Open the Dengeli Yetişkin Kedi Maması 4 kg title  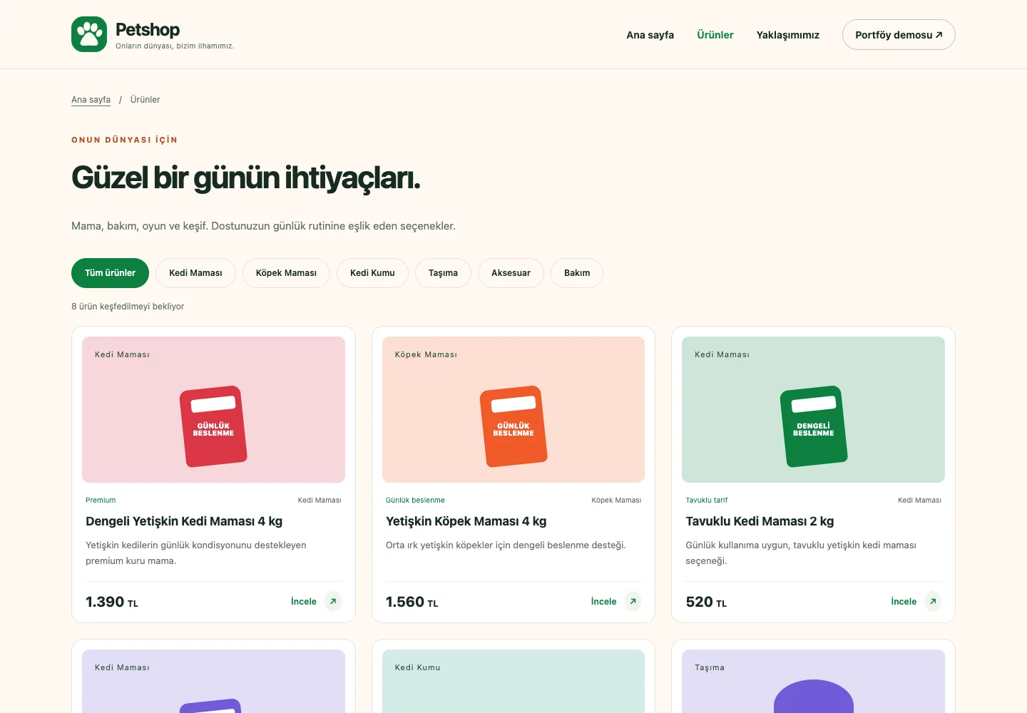coord(184,521)
